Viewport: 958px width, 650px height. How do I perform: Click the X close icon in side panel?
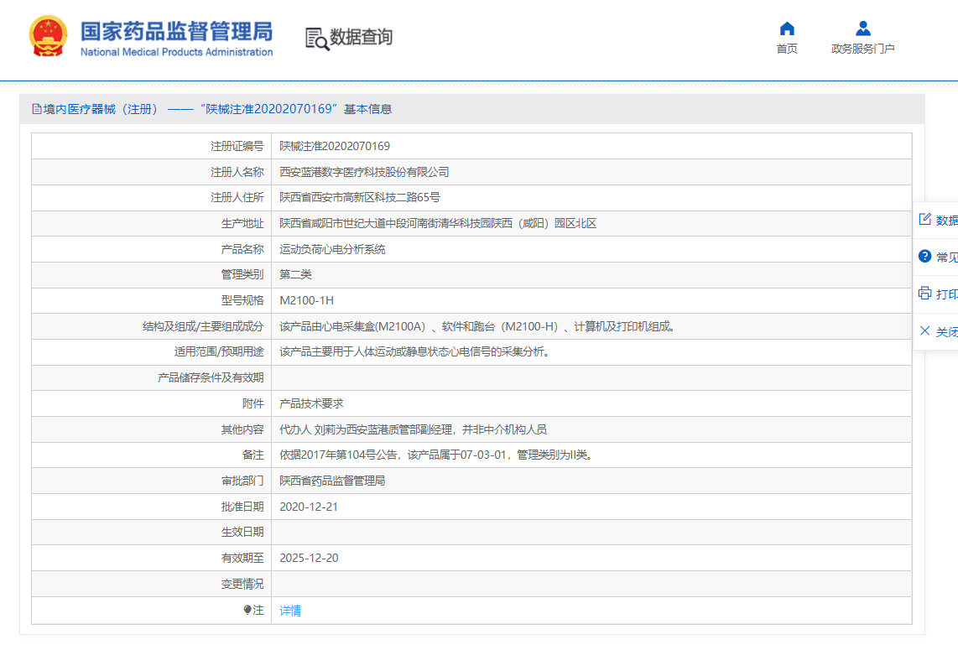pyautogui.click(x=924, y=331)
